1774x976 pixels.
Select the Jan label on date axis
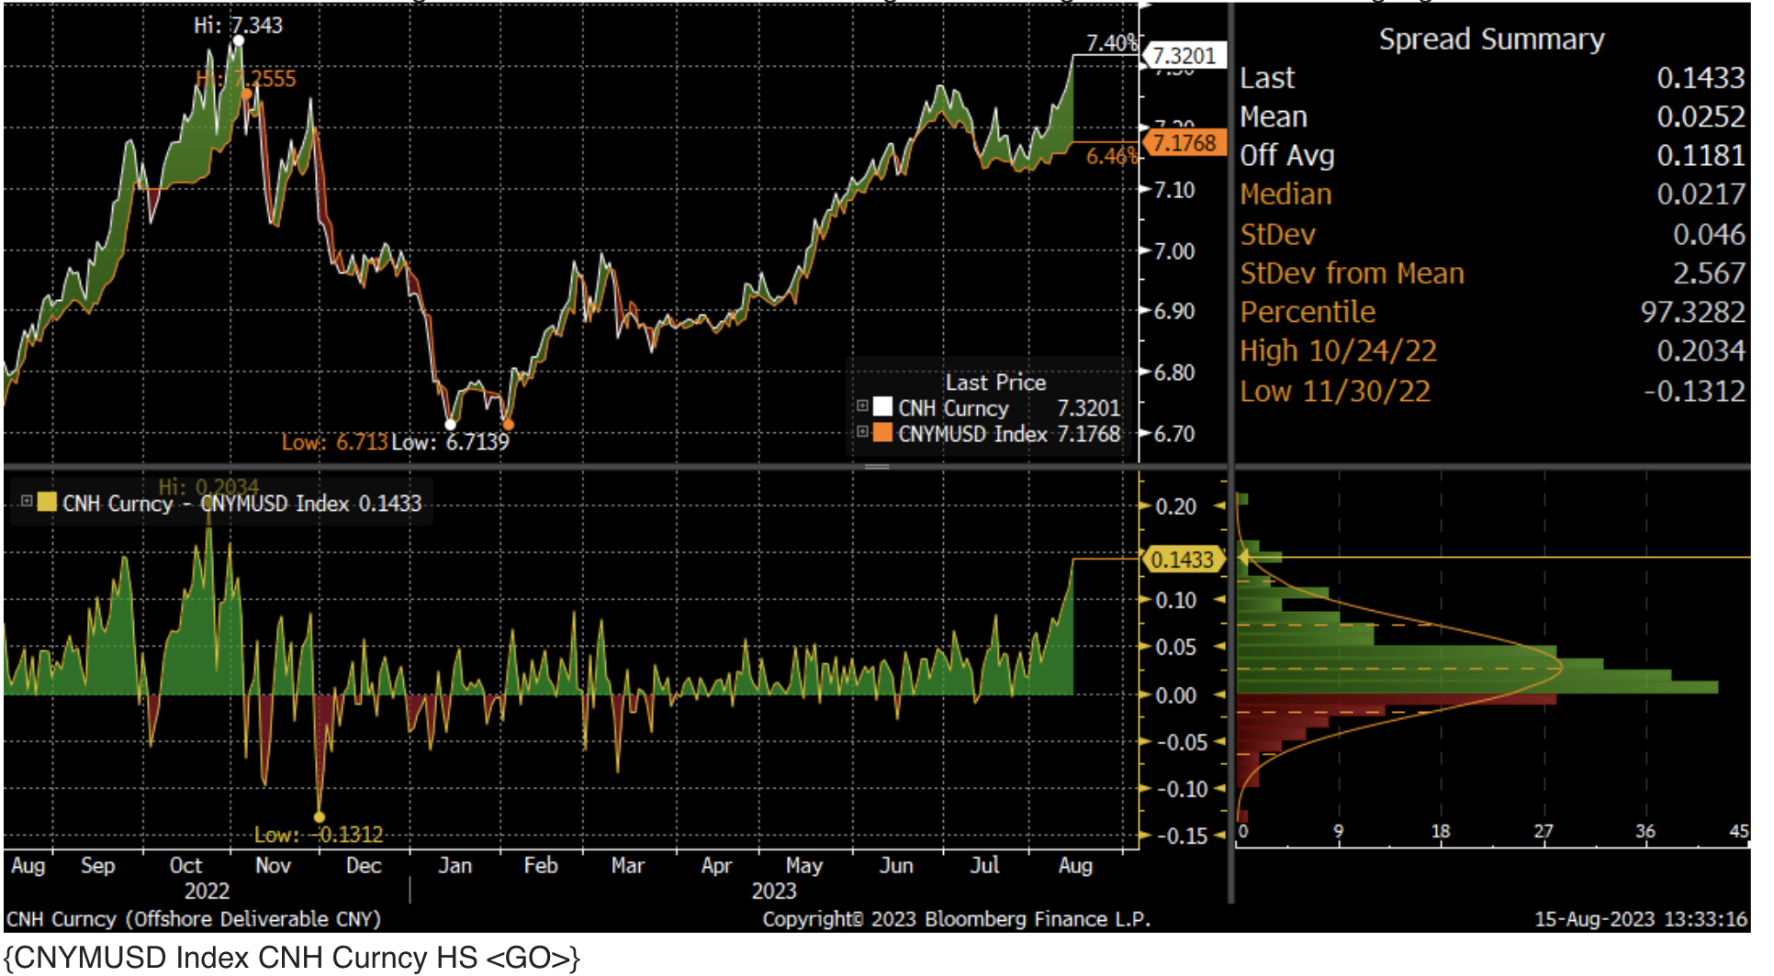pyautogui.click(x=455, y=865)
